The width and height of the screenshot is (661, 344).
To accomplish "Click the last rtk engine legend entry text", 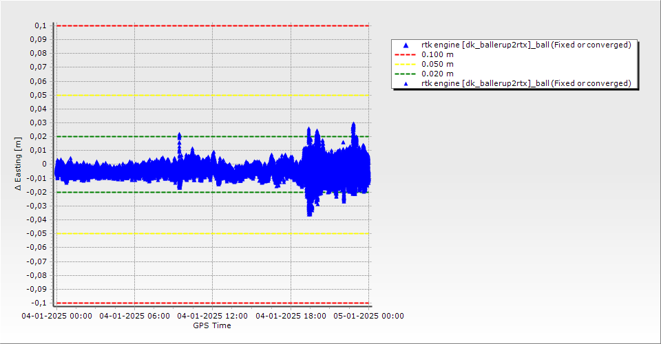I will pyautogui.click(x=526, y=83).
